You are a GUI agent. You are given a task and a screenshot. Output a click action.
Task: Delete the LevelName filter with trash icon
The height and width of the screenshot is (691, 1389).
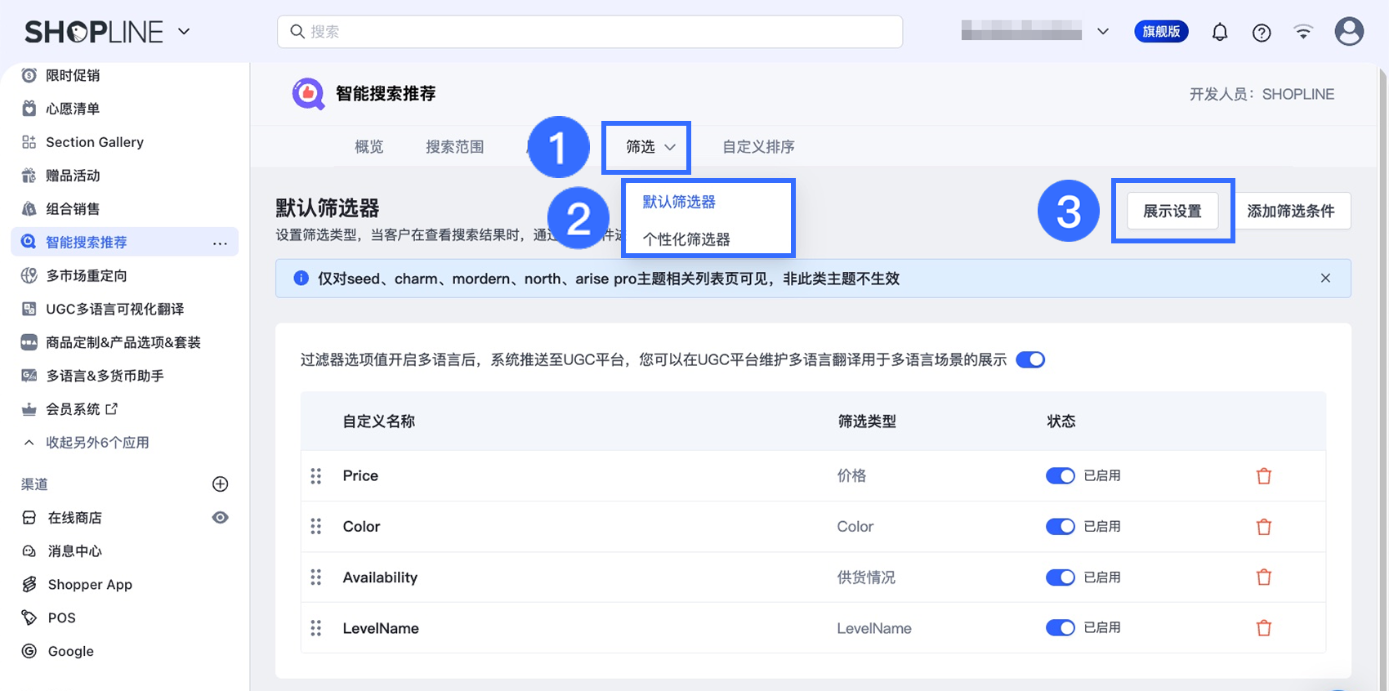[x=1263, y=628]
